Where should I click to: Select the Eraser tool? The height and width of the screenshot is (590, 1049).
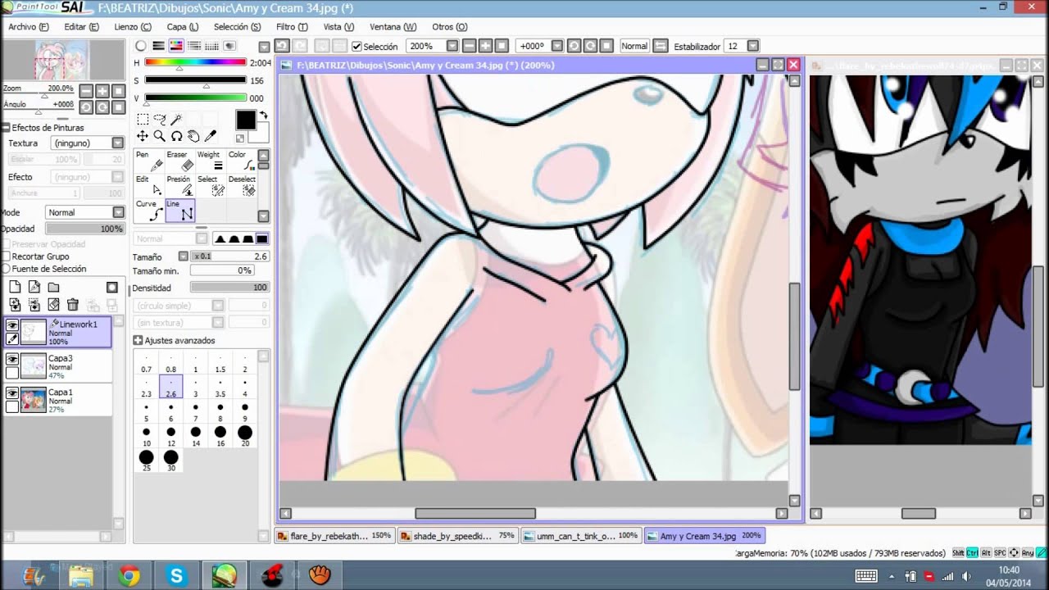tap(180, 161)
